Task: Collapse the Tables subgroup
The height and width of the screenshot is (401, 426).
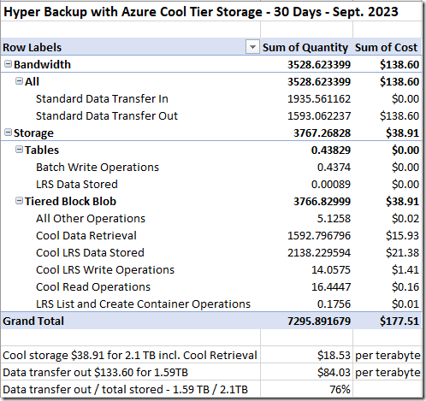Action: coord(19,150)
